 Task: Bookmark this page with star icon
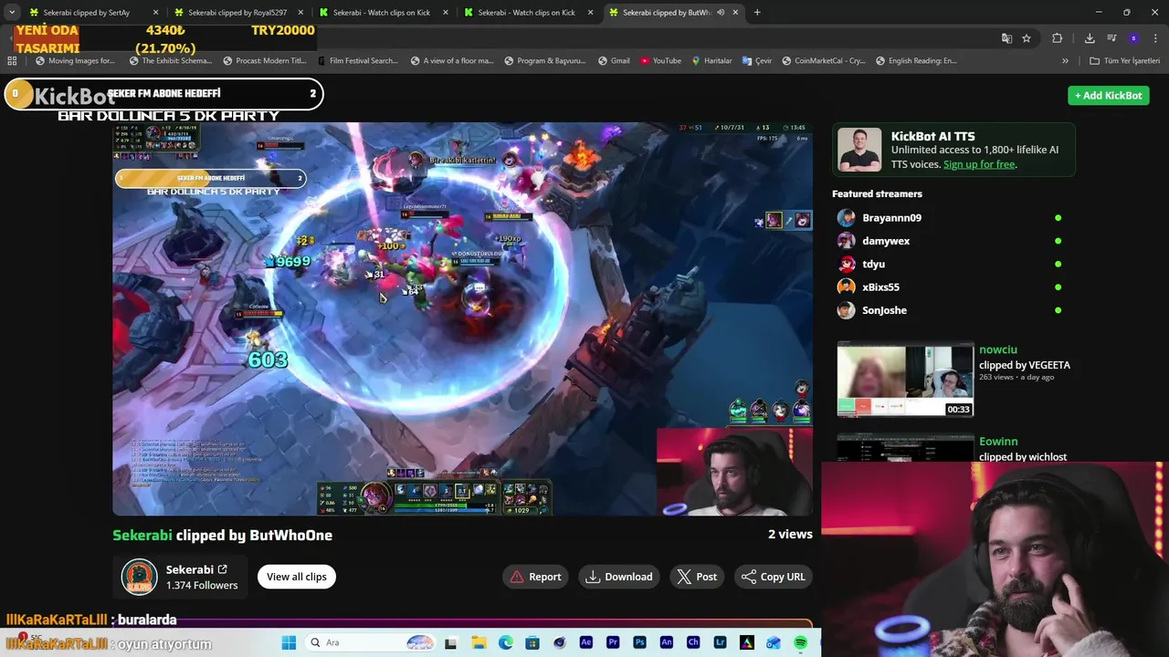coord(1027,38)
